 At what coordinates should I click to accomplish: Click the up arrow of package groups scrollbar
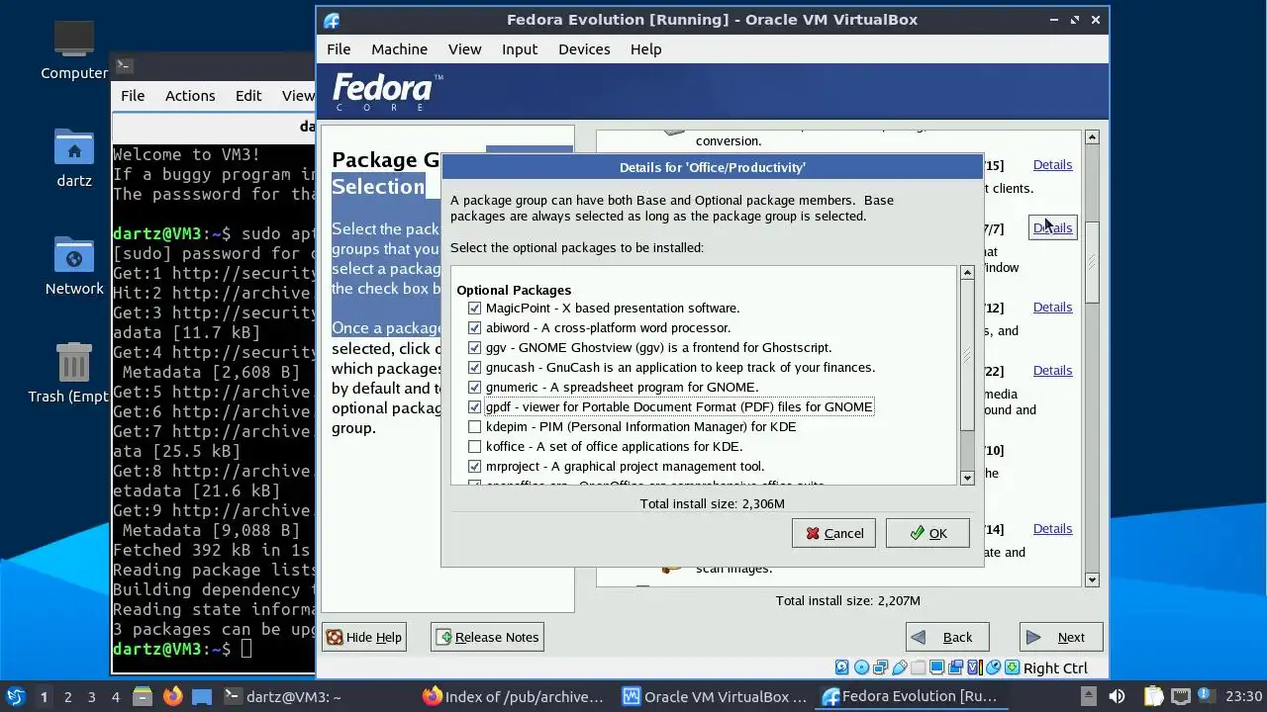coord(1092,136)
